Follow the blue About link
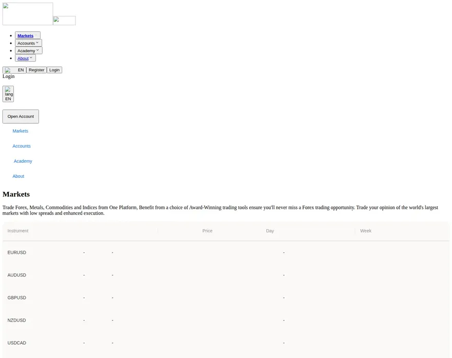 pyautogui.click(x=18, y=176)
